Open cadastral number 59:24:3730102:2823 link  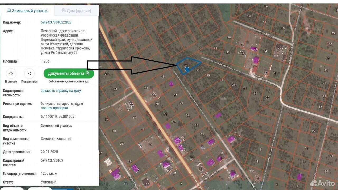tap(56, 22)
